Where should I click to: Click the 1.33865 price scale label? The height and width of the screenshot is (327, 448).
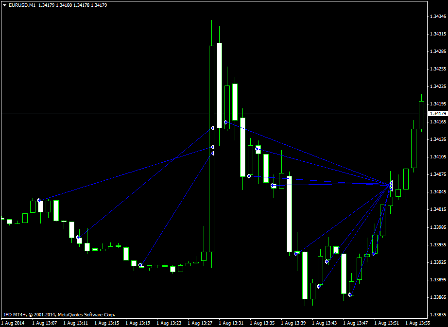438,297
